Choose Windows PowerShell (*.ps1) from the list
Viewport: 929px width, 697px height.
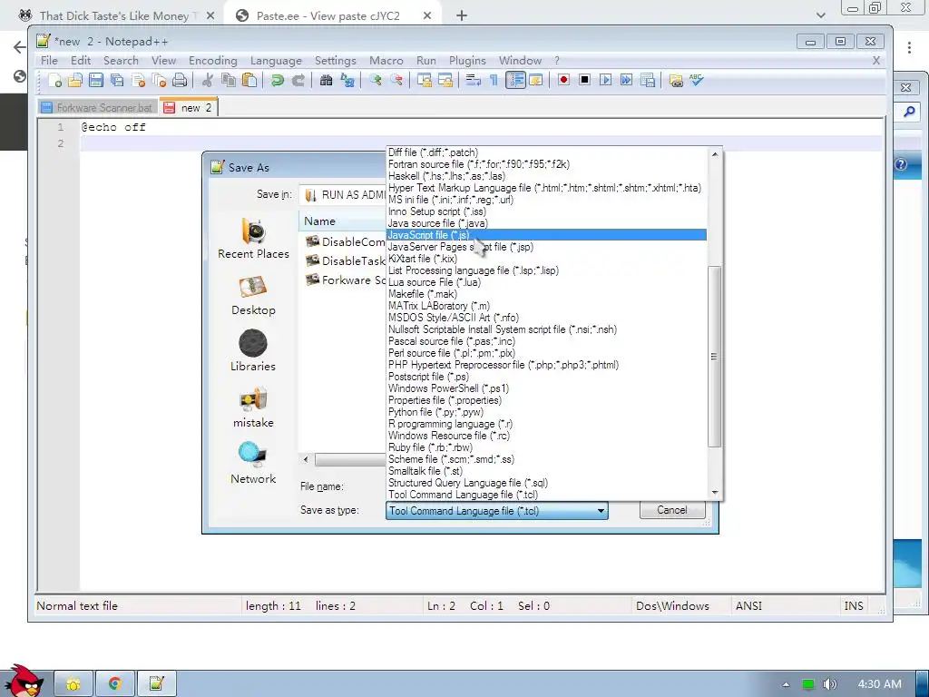pos(545,388)
